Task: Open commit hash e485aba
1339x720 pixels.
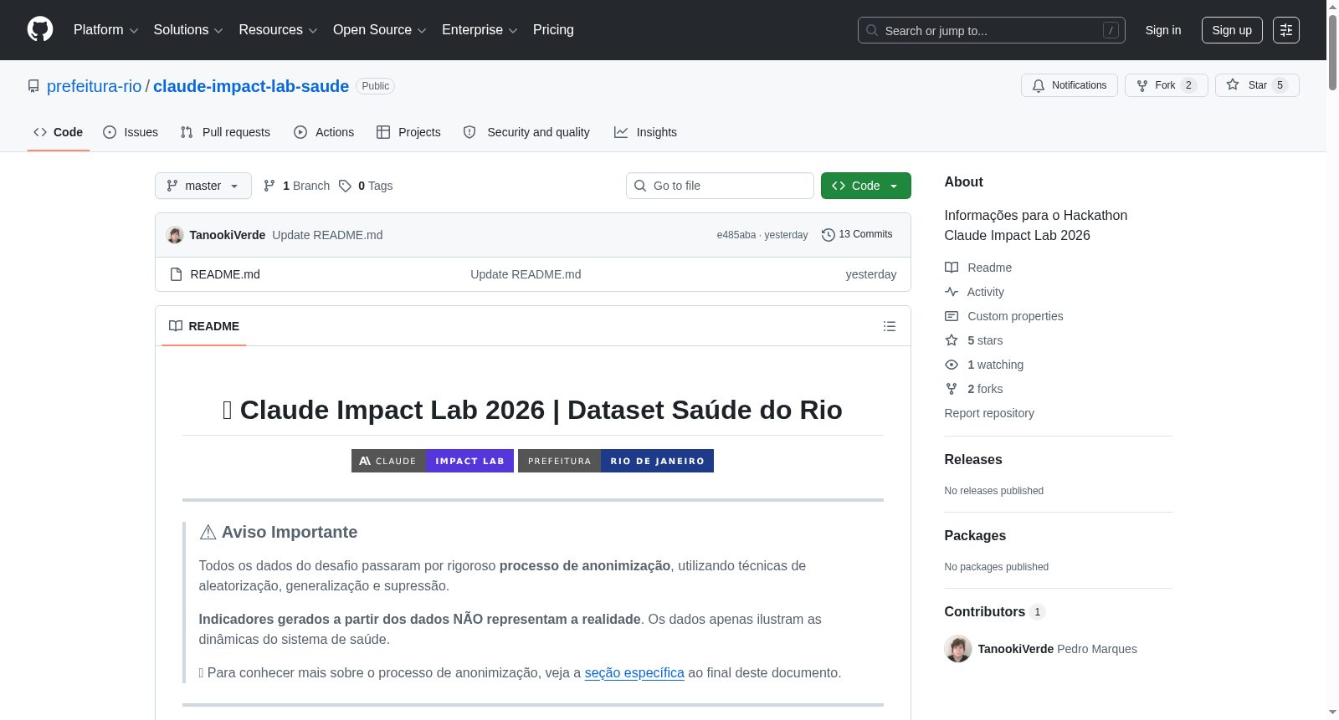Action: [736, 235]
